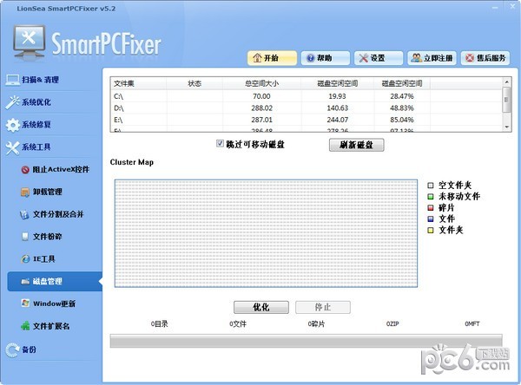The width and height of the screenshot is (521, 385).
Task: Click the 140.63 free space cell
Action: 337,108
